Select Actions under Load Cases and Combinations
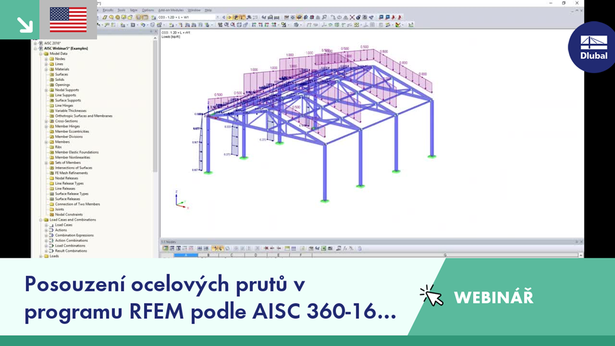 coord(61,230)
